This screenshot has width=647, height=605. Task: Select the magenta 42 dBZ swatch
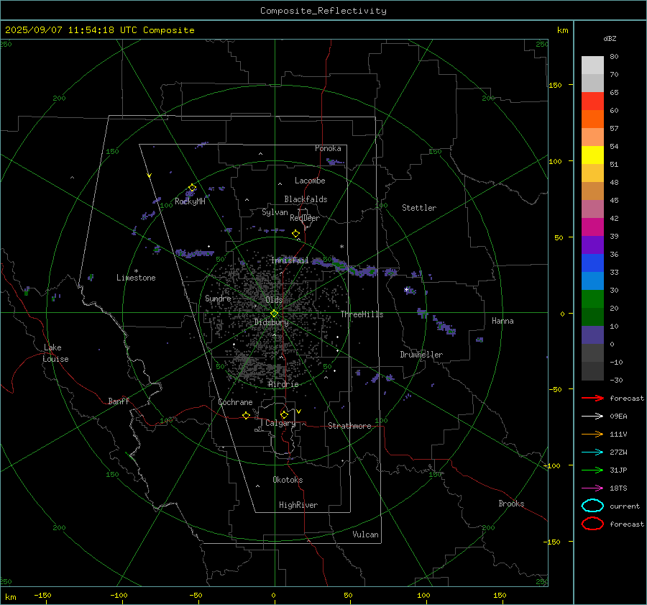(592, 227)
